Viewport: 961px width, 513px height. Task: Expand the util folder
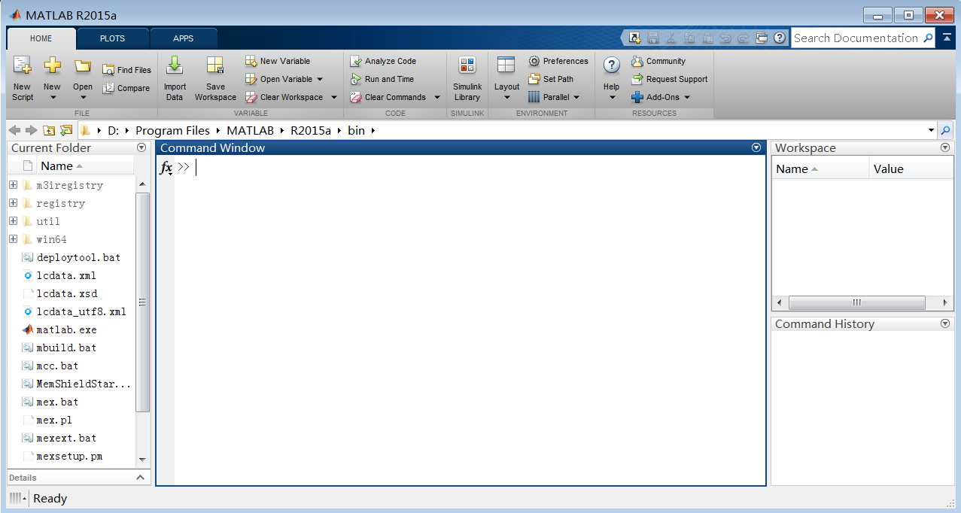(13, 221)
